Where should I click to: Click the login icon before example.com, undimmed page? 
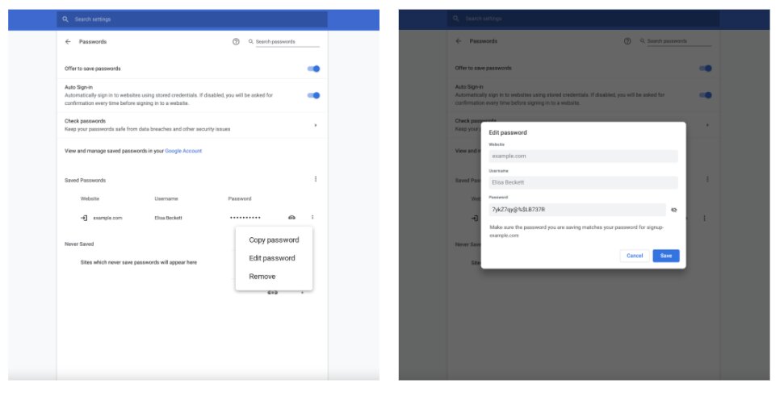[x=84, y=219]
